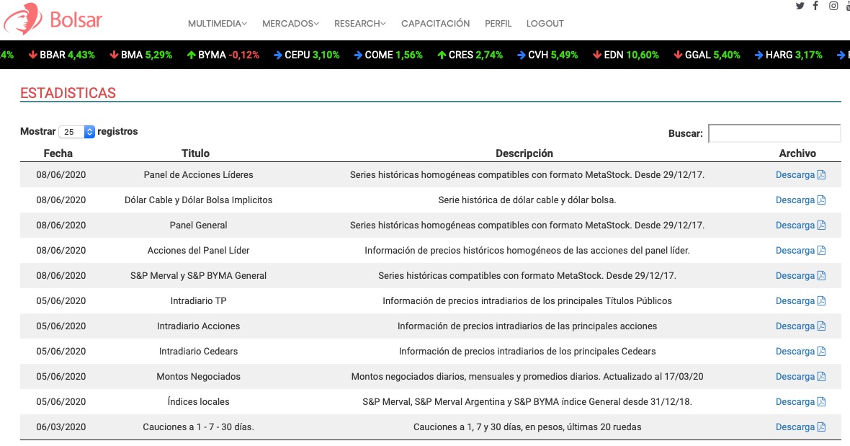850x446 pixels.
Task: Click the BMA down-arrow ticker icon
Action: [x=114, y=55]
